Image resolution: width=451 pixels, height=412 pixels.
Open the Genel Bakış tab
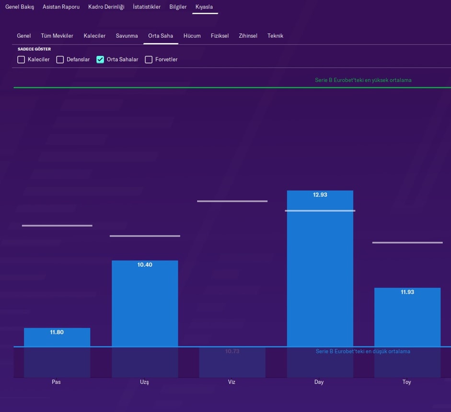tap(20, 7)
